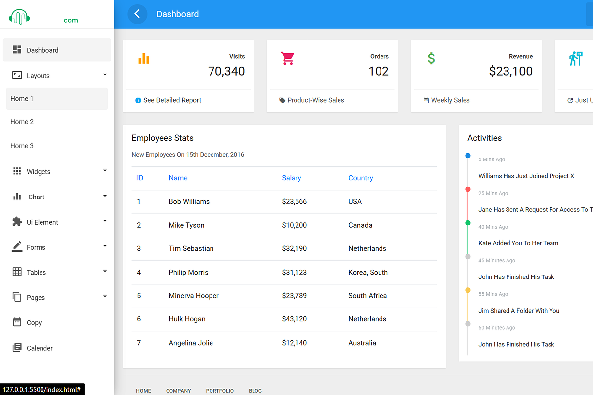593x395 pixels.
Task: Expand the Forms dropdown arrow
Action: (105, 246)
